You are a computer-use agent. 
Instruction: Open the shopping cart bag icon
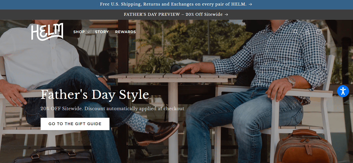(319, 32)
